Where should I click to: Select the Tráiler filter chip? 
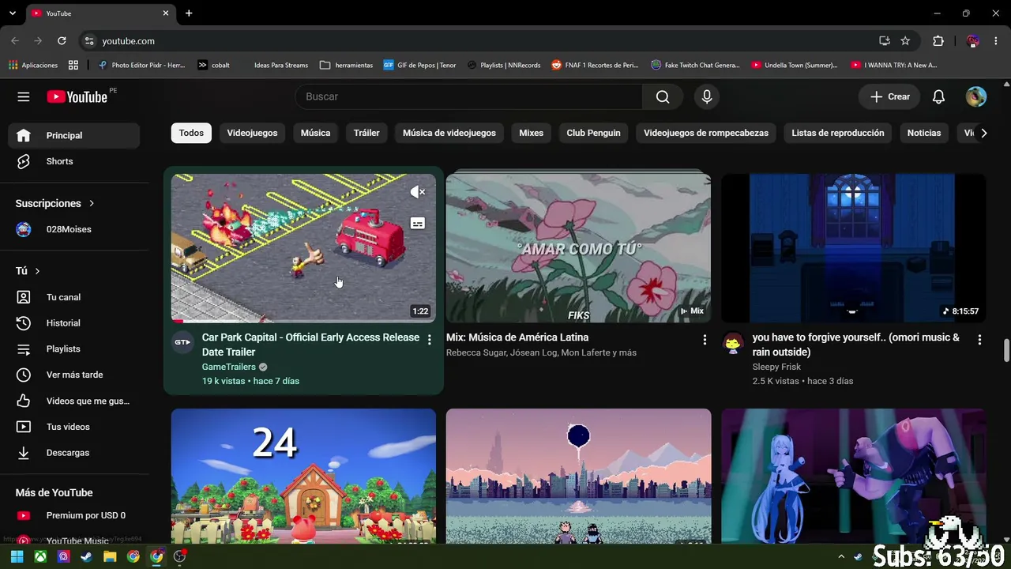[x=366, y=133]
